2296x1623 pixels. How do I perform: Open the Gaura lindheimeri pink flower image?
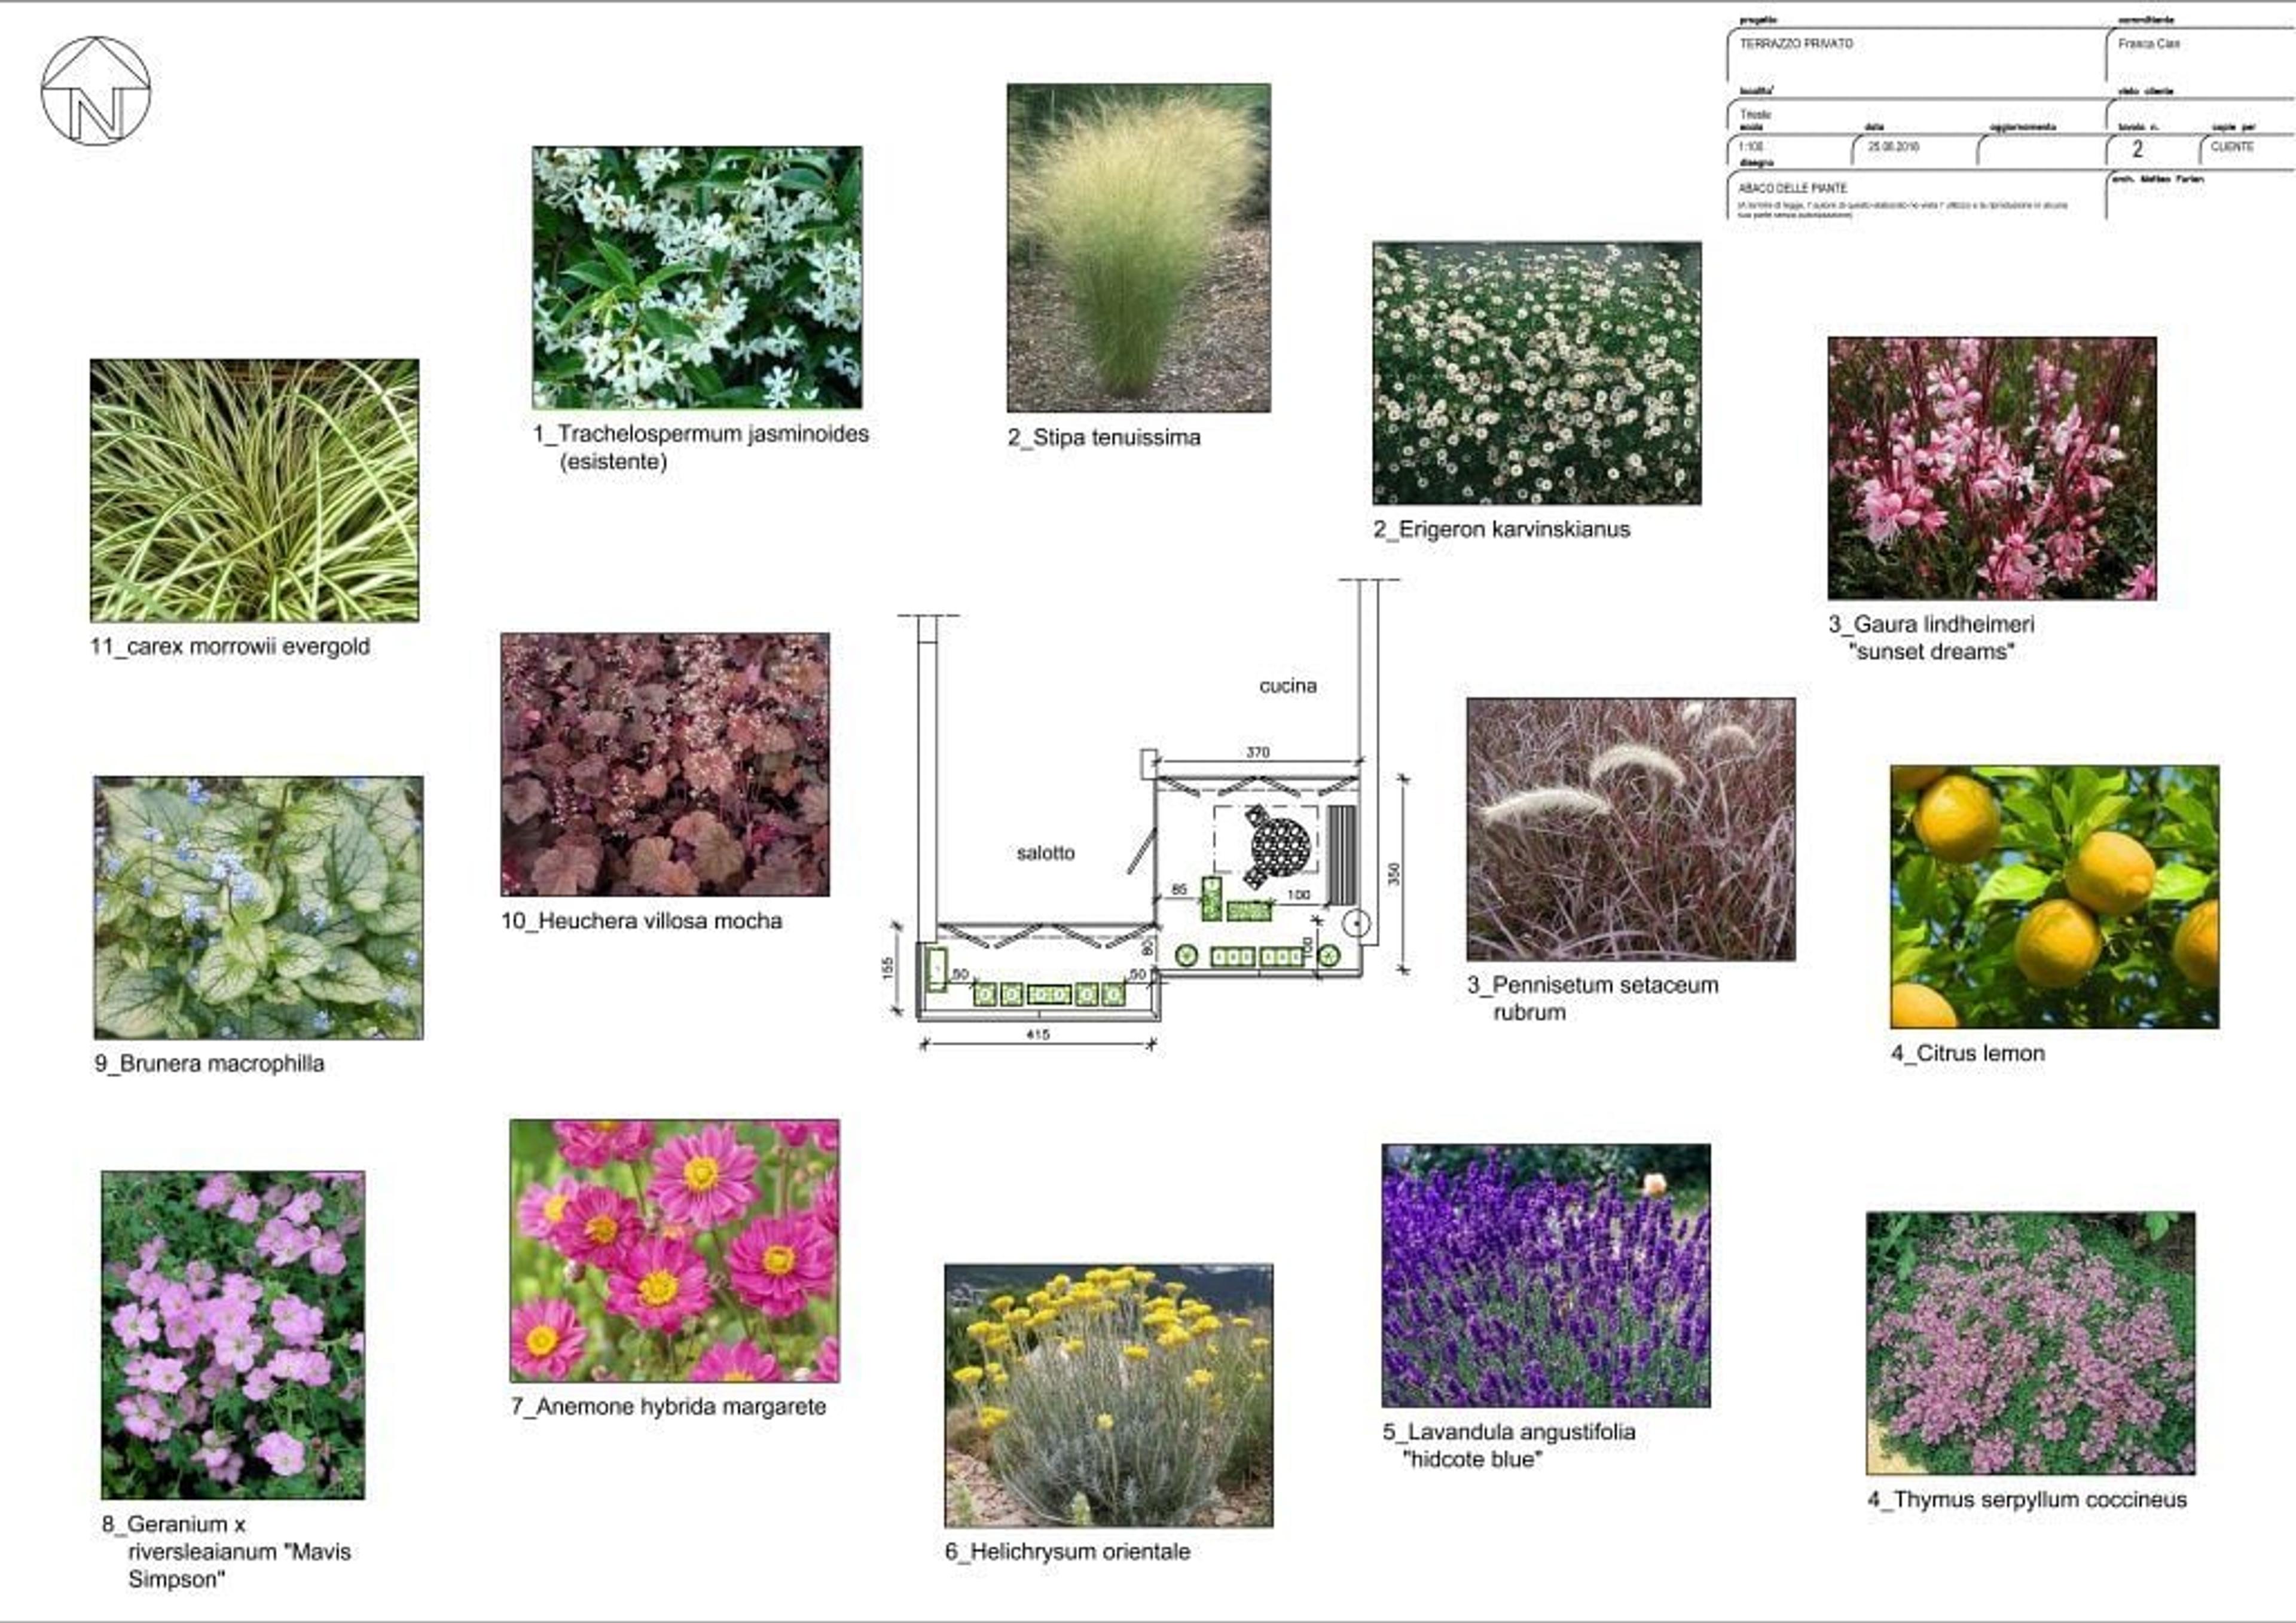tap(1992, 468)
